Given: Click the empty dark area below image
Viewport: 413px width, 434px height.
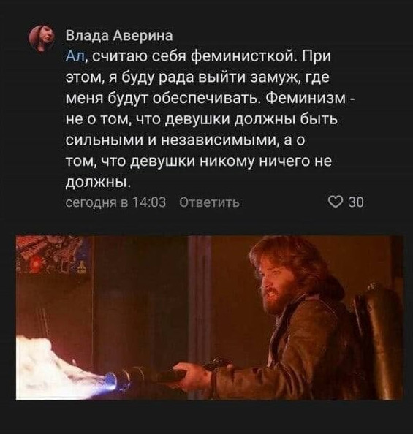Looking at the screenshot, I should tap(206, 417).
